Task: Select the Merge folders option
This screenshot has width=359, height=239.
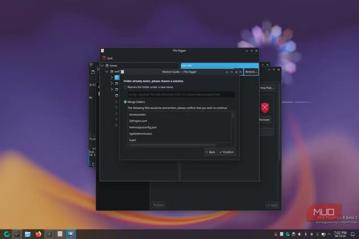Action: tap(134, 102)
